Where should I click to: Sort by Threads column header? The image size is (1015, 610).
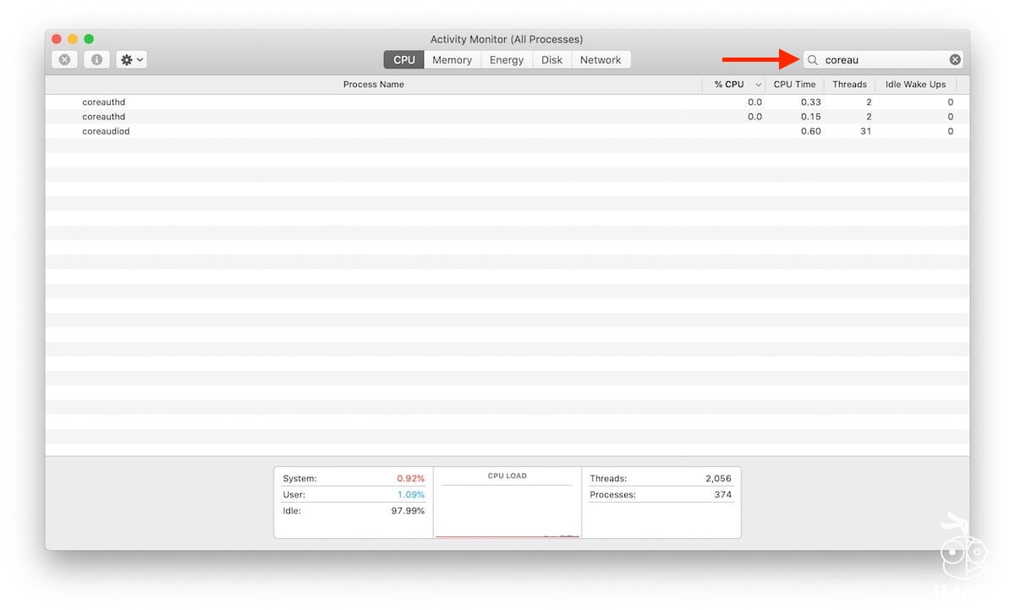[849, 85]
